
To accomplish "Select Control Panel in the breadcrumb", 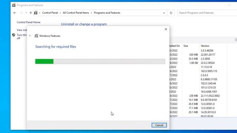I will (50, 13).
